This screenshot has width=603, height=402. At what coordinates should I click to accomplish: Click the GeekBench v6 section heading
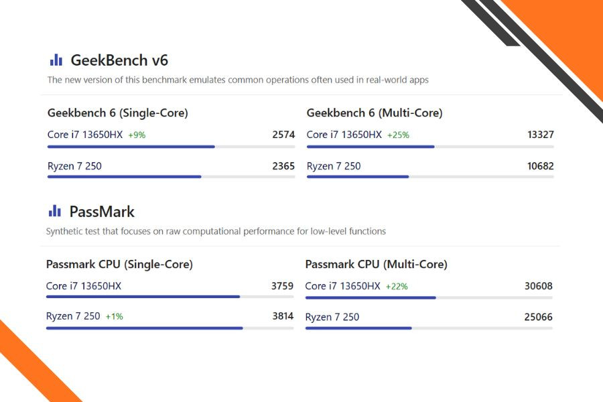point(119,60)
